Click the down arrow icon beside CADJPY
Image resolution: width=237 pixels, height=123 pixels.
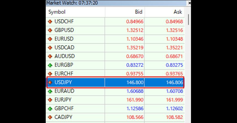click(x=50, y=117)
